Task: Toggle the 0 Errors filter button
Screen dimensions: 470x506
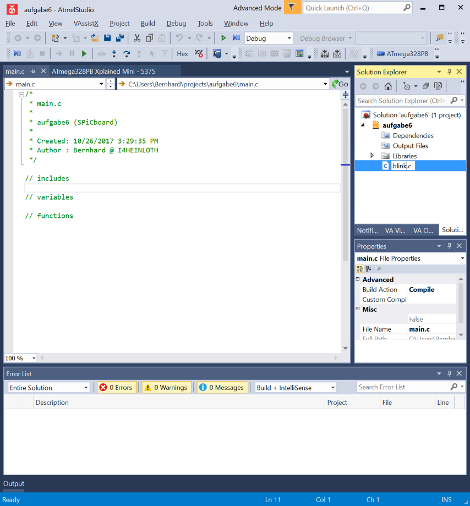Action: [x=116, y=388]
